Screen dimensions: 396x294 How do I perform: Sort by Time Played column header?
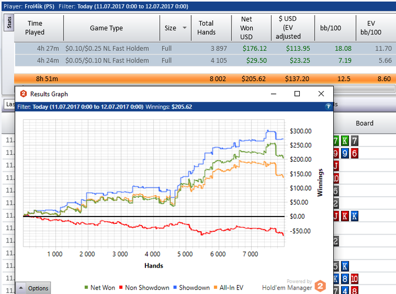click(x=35, y=28)
